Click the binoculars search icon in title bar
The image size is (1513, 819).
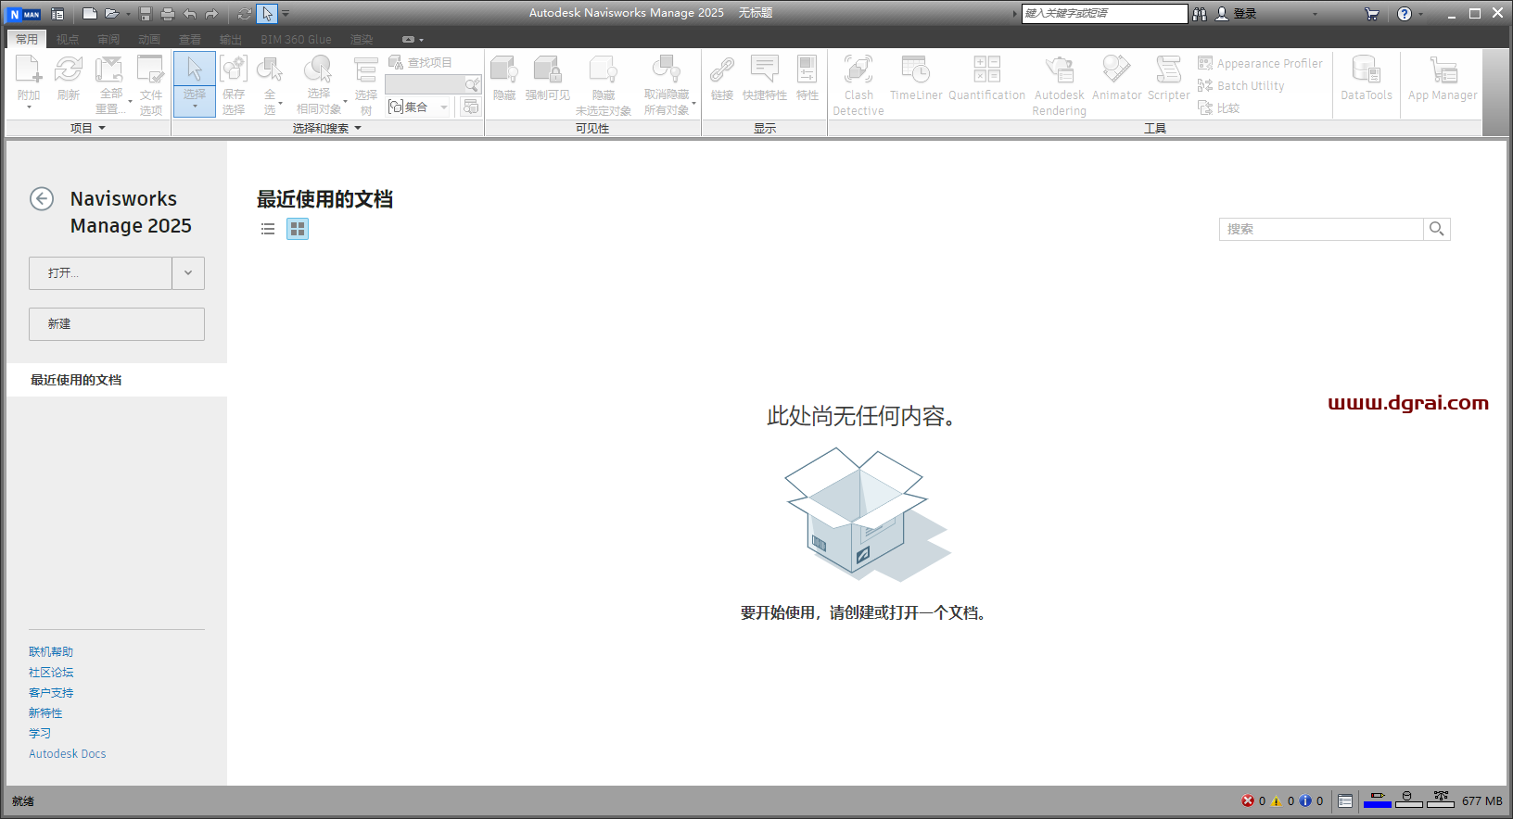pyautogui.click(x=1200, y=14)
